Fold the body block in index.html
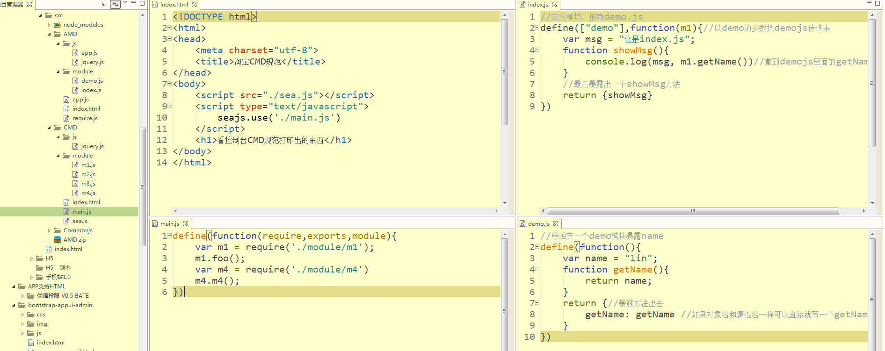This screenshot has height=351, width=885. coord(169,84)
